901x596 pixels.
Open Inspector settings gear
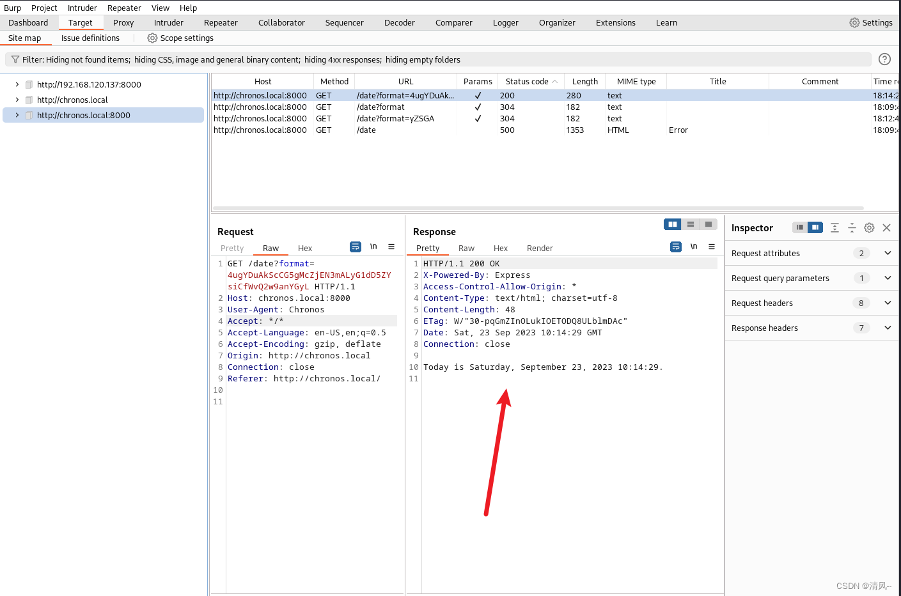coord(869,227)
